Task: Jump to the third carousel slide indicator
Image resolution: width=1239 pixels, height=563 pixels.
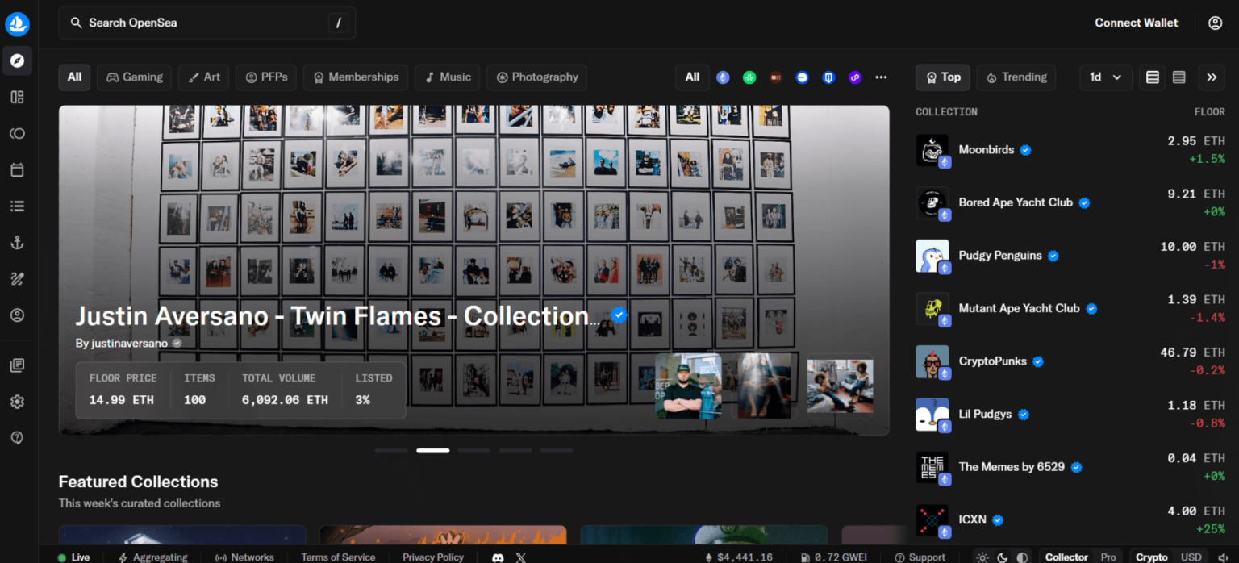Action: (x=473, y=451)
